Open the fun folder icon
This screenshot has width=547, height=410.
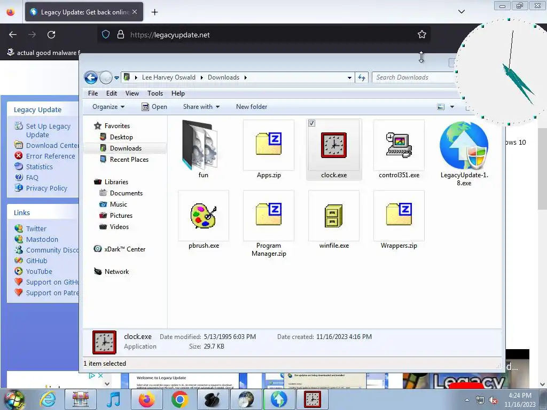pyautogui.click(x=201, y=144)
